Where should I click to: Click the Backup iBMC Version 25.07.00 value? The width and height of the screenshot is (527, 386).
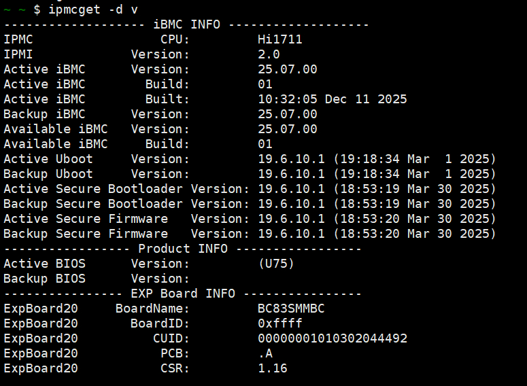point(288,114)
